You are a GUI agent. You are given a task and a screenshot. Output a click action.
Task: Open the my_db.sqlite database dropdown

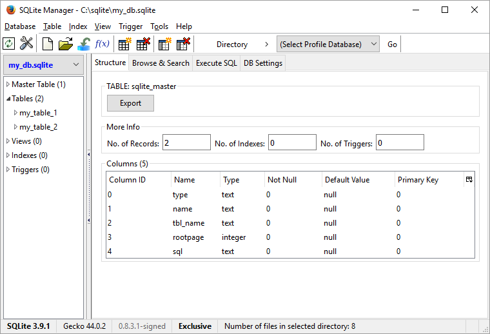43,65
